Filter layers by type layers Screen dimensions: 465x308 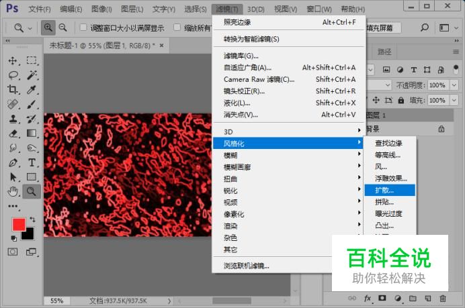pyautogui.click(x=414, y=70)
